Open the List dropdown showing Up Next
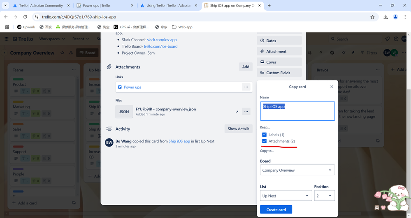The width and height of the screenshot is (411, 218). pos(286,196)
